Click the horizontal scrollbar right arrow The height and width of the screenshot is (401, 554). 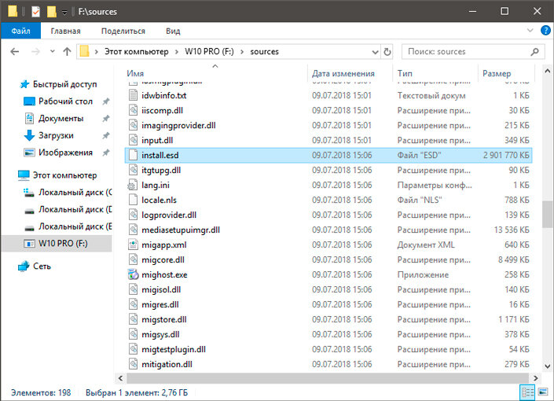point(536,378)
